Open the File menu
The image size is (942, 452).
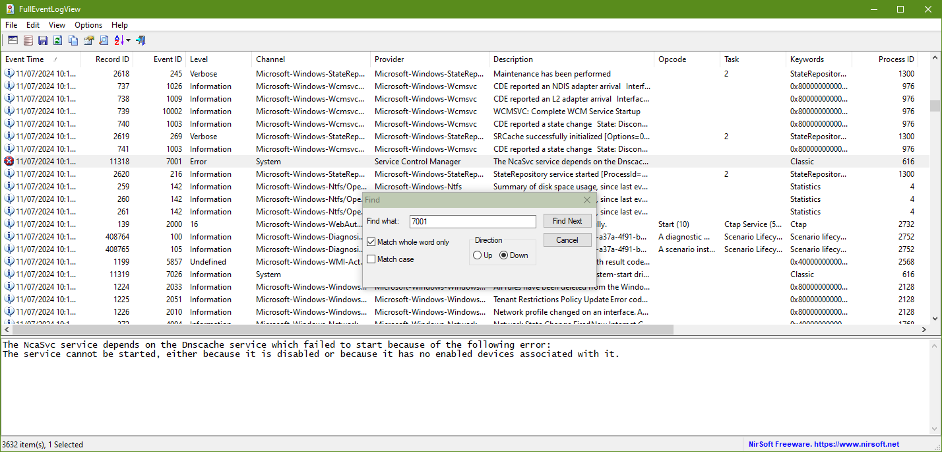coord(11,25)
